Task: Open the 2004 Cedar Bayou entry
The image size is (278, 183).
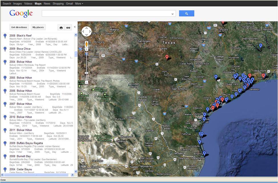Action: pos(21,169)
